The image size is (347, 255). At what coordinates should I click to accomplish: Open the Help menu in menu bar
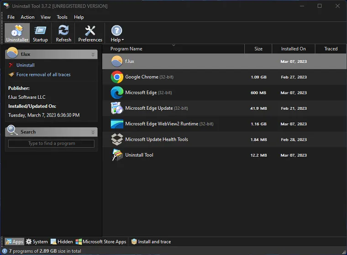(x=79, y=17)
